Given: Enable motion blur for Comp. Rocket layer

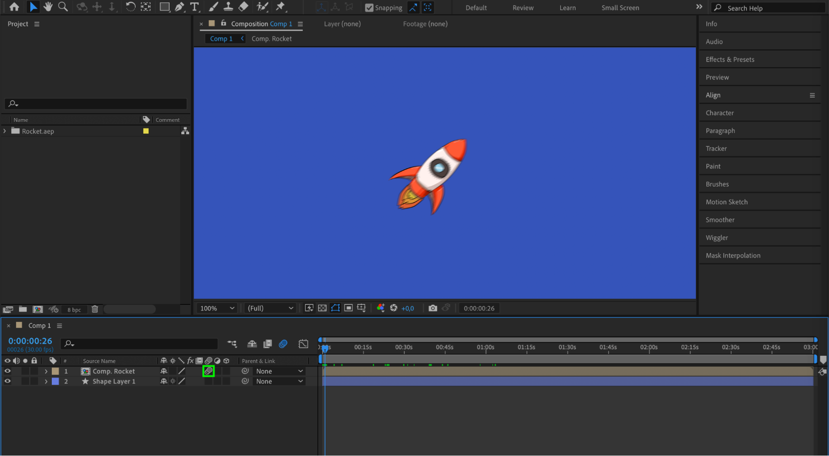Looking at the screenshot, I should coord(209,371).
